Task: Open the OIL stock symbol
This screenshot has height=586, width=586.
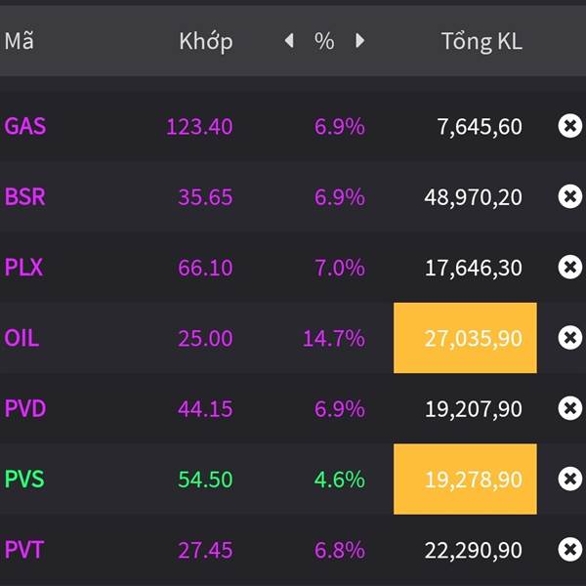Action: 21,338
